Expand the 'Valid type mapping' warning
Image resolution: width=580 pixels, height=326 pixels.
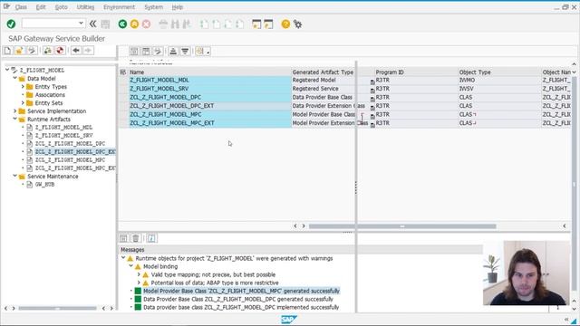pyautogui.click(x=139, y=274)
